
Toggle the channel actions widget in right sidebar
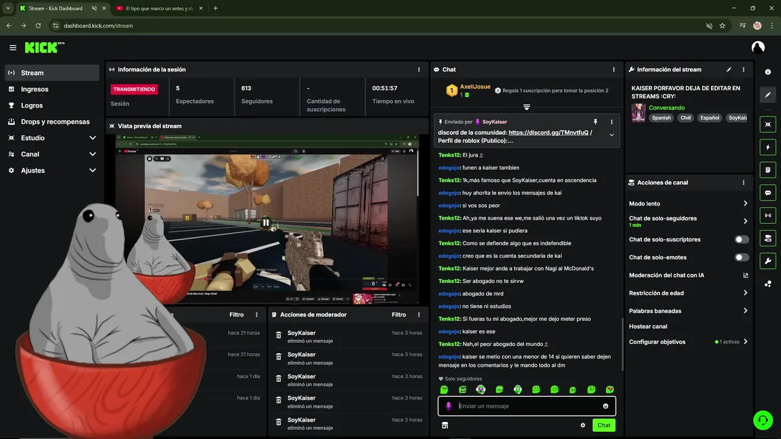pos(768,238)
